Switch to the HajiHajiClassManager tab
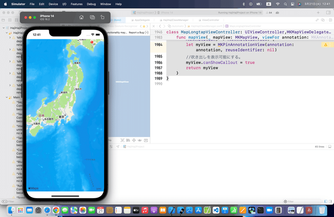Viewport: 334px width, 217px height. (174, 20)
